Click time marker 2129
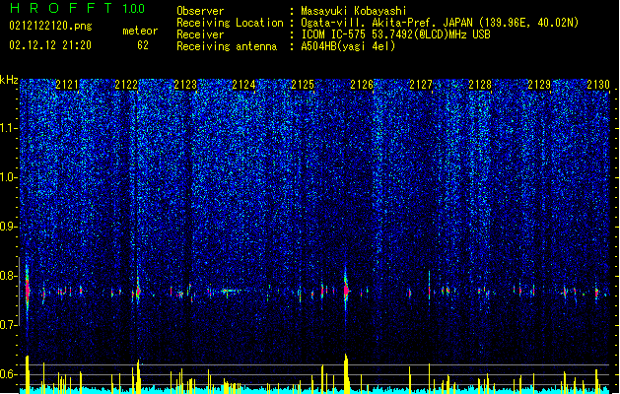The width and height of the screenshot is (620, 394). pos(539,84)
